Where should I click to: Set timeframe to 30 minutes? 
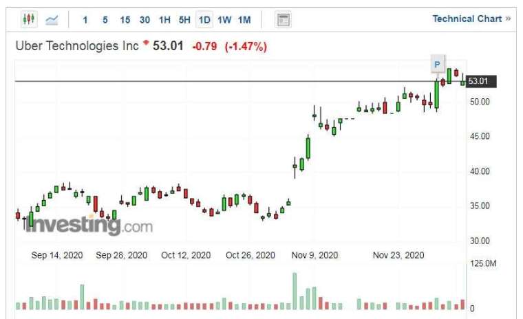(x=145, y=20)
